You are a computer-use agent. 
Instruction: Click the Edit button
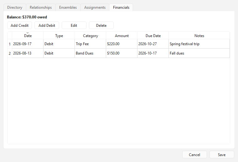[x=74, y=25]
